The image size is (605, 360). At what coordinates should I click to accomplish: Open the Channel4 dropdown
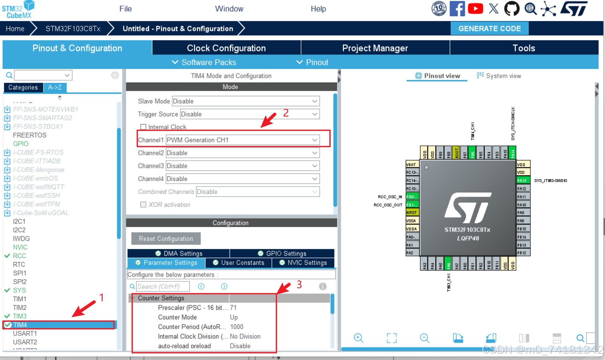243,179
